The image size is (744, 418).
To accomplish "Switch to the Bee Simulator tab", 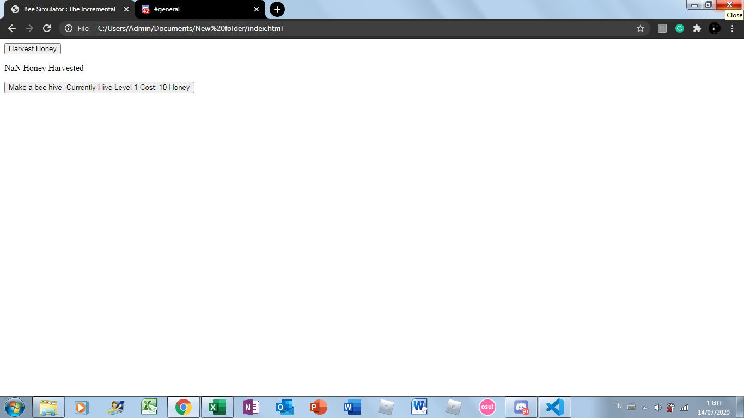I will (x=70, y=9).
